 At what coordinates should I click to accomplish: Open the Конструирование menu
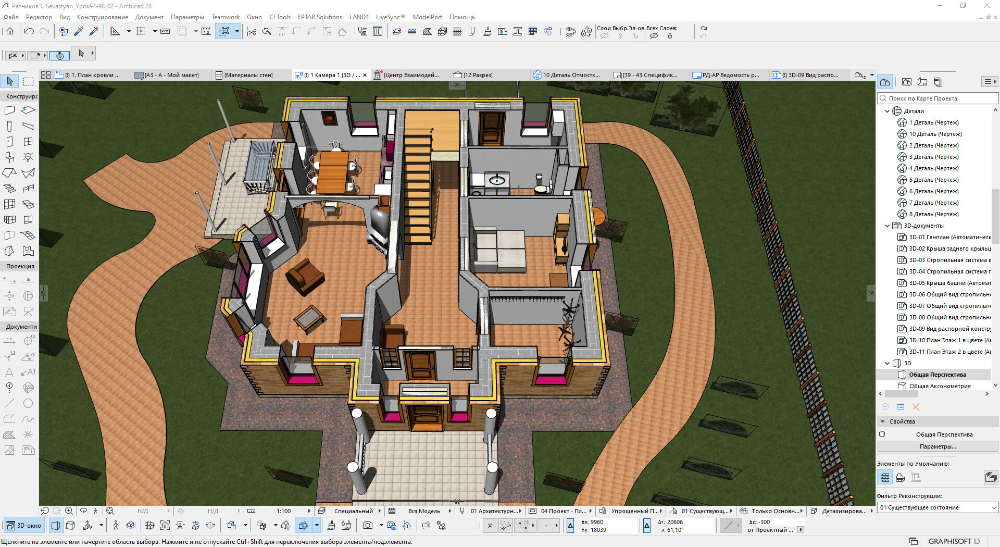coord(102,17)
